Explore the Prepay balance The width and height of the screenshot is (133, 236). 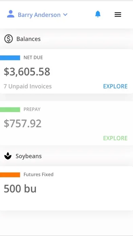tap(115, 138)
